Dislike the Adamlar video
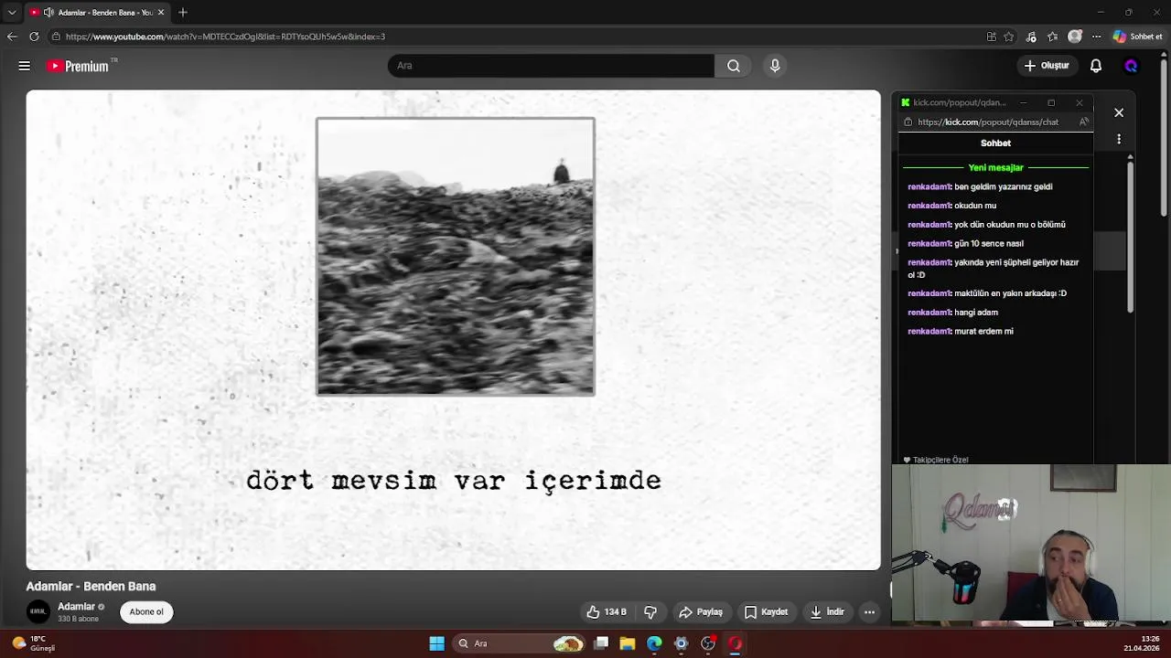Image resolution: width=1171 pixels, height=658 pixels. tap(650, 612)
